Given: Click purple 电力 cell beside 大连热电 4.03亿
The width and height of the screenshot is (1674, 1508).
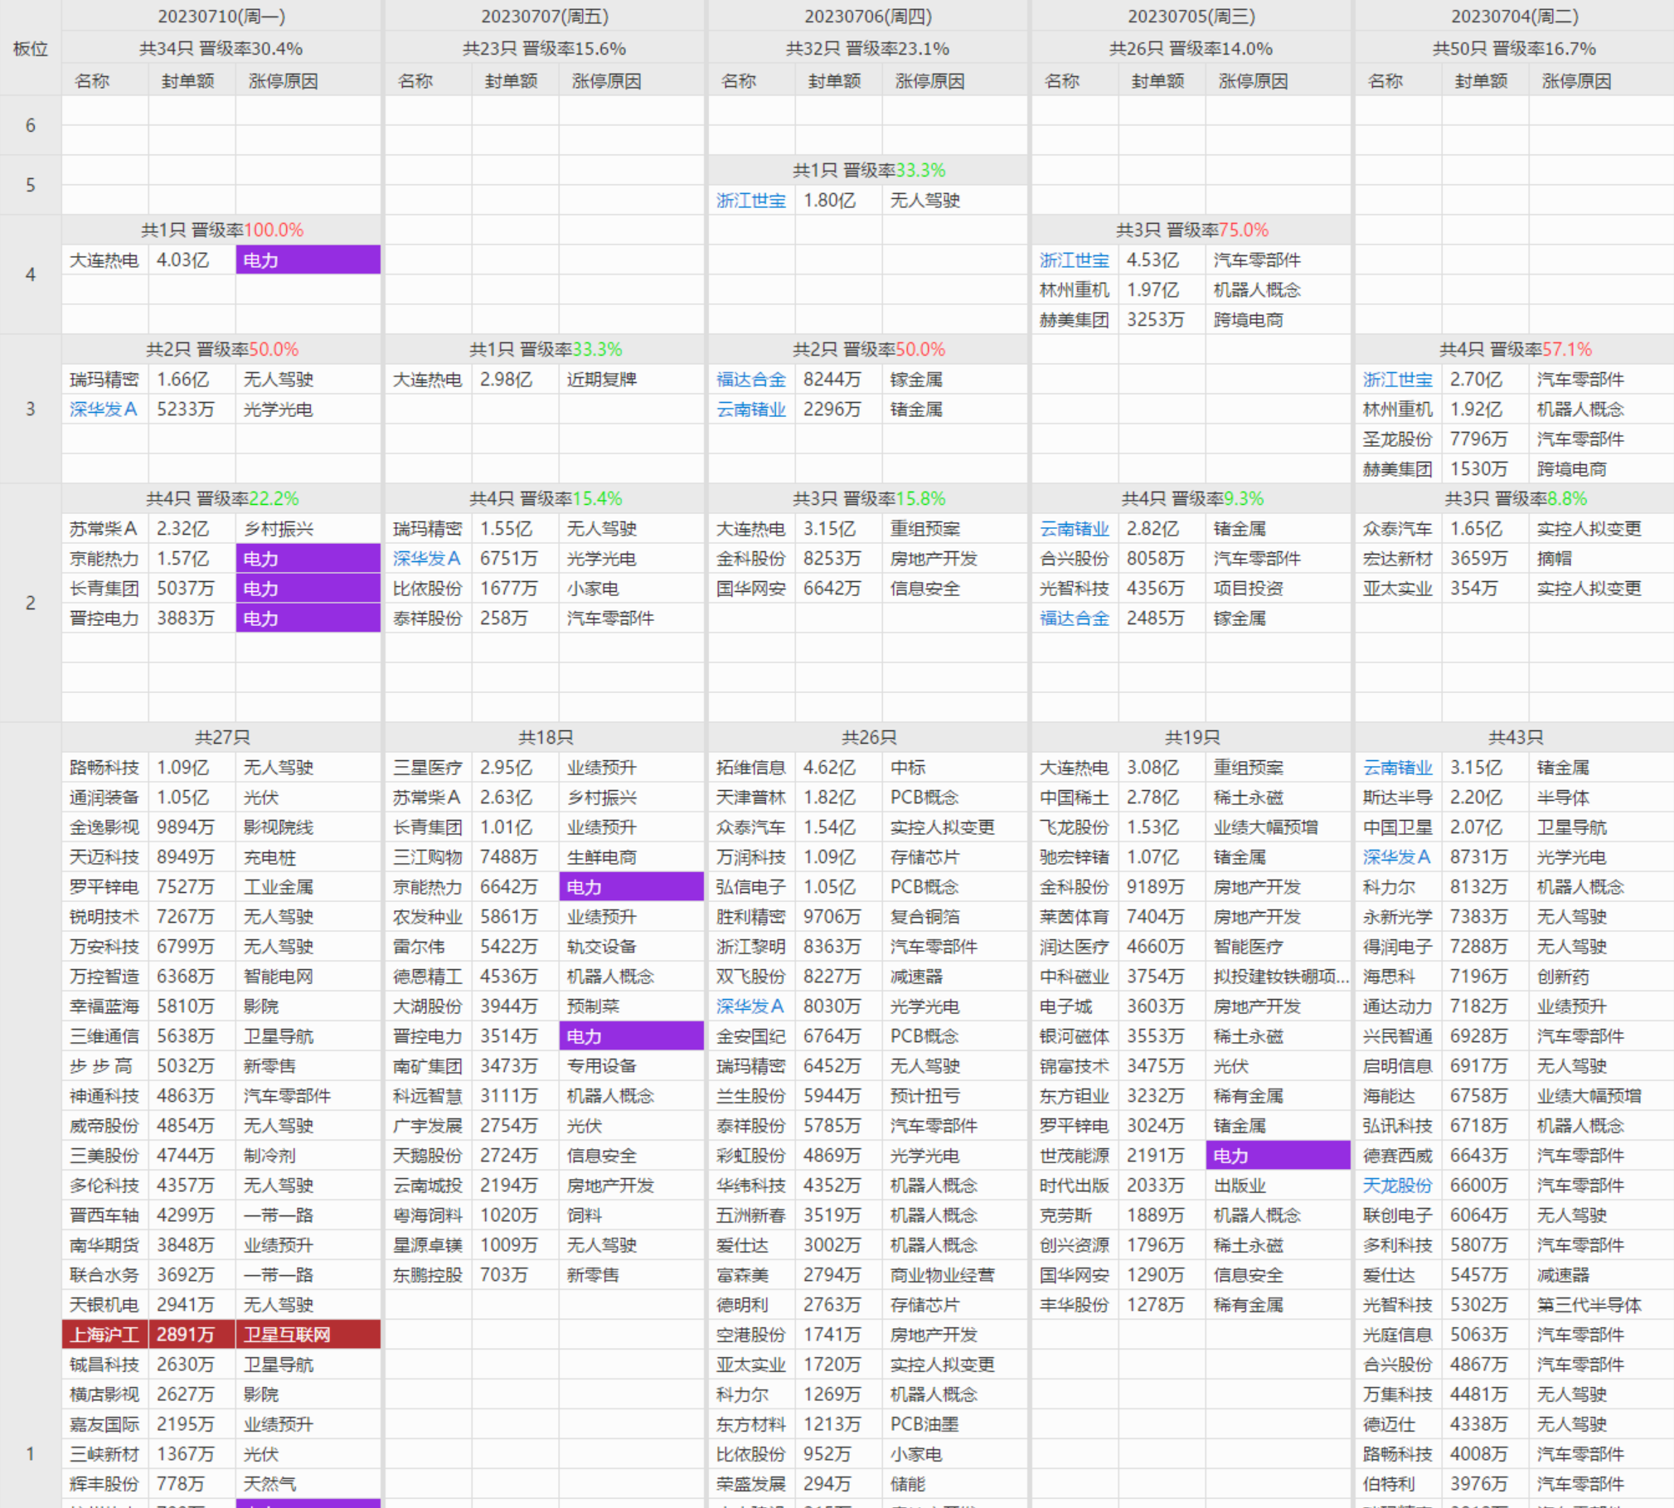Looking at the screenshot, I should point(308,260).
